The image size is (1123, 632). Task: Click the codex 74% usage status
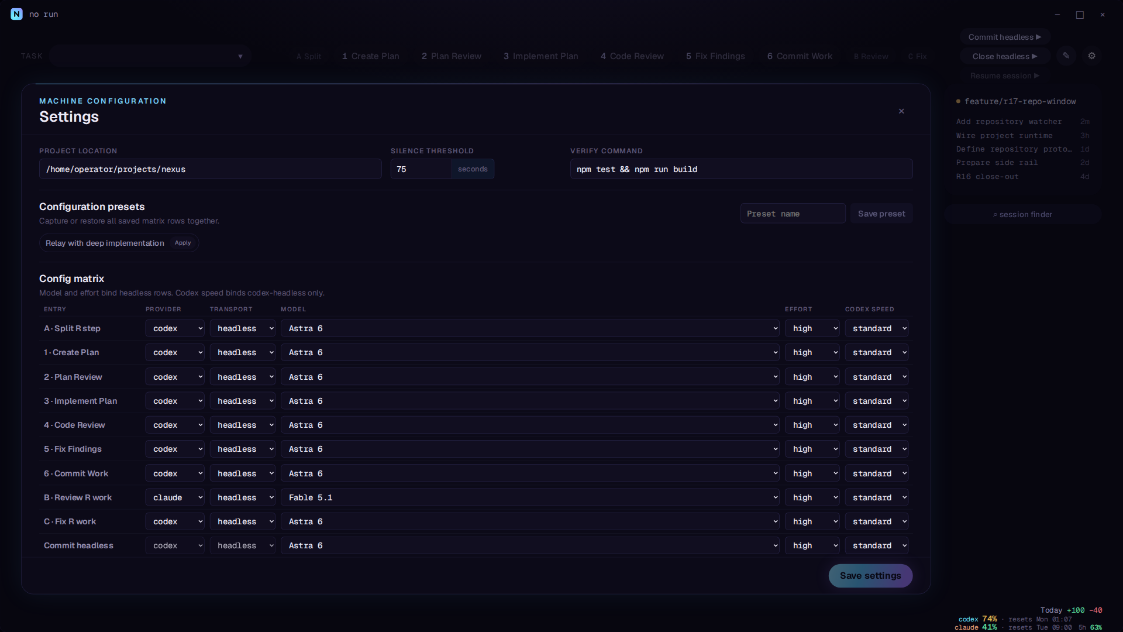tap(978, 619)
